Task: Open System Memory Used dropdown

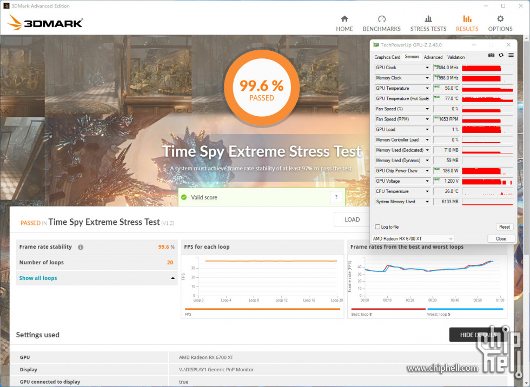Action: coord(427,202)
